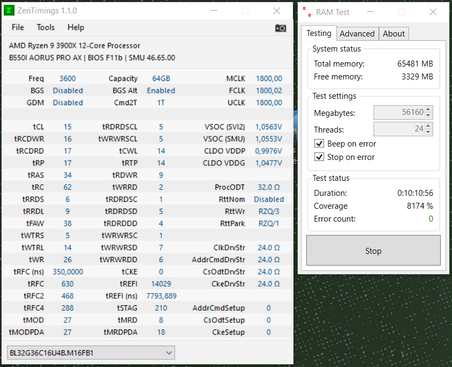Click the camera screenshot icon in ZenTimings

point(281,28)
